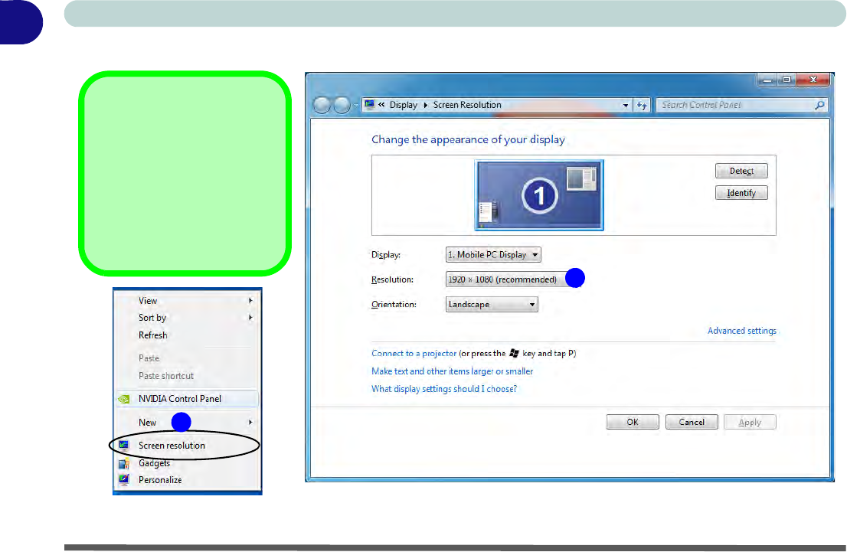Click the double chevron in address bar

pyautogui.click(x=381, y=105)
